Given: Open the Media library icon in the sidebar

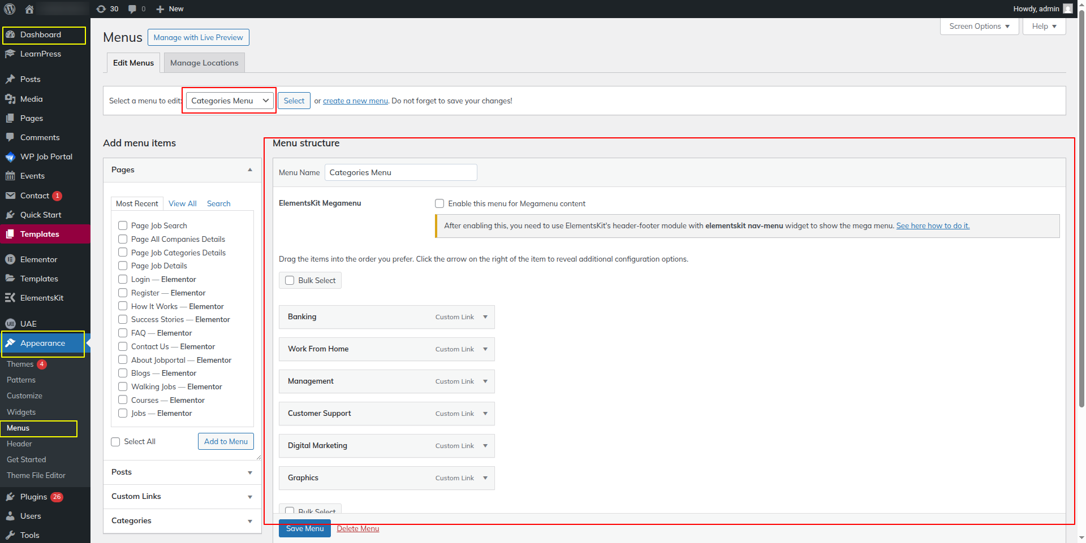Looking at the screenshot, I should click(x=10, y=99).
